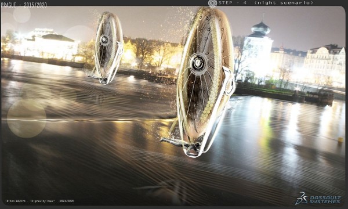Click the hub of the small background wheel
The height and width of the screenshot is (209, 348).
pyautogui.click(x=104, y=39)
